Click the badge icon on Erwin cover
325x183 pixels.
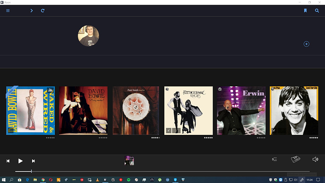coord(219,89)
